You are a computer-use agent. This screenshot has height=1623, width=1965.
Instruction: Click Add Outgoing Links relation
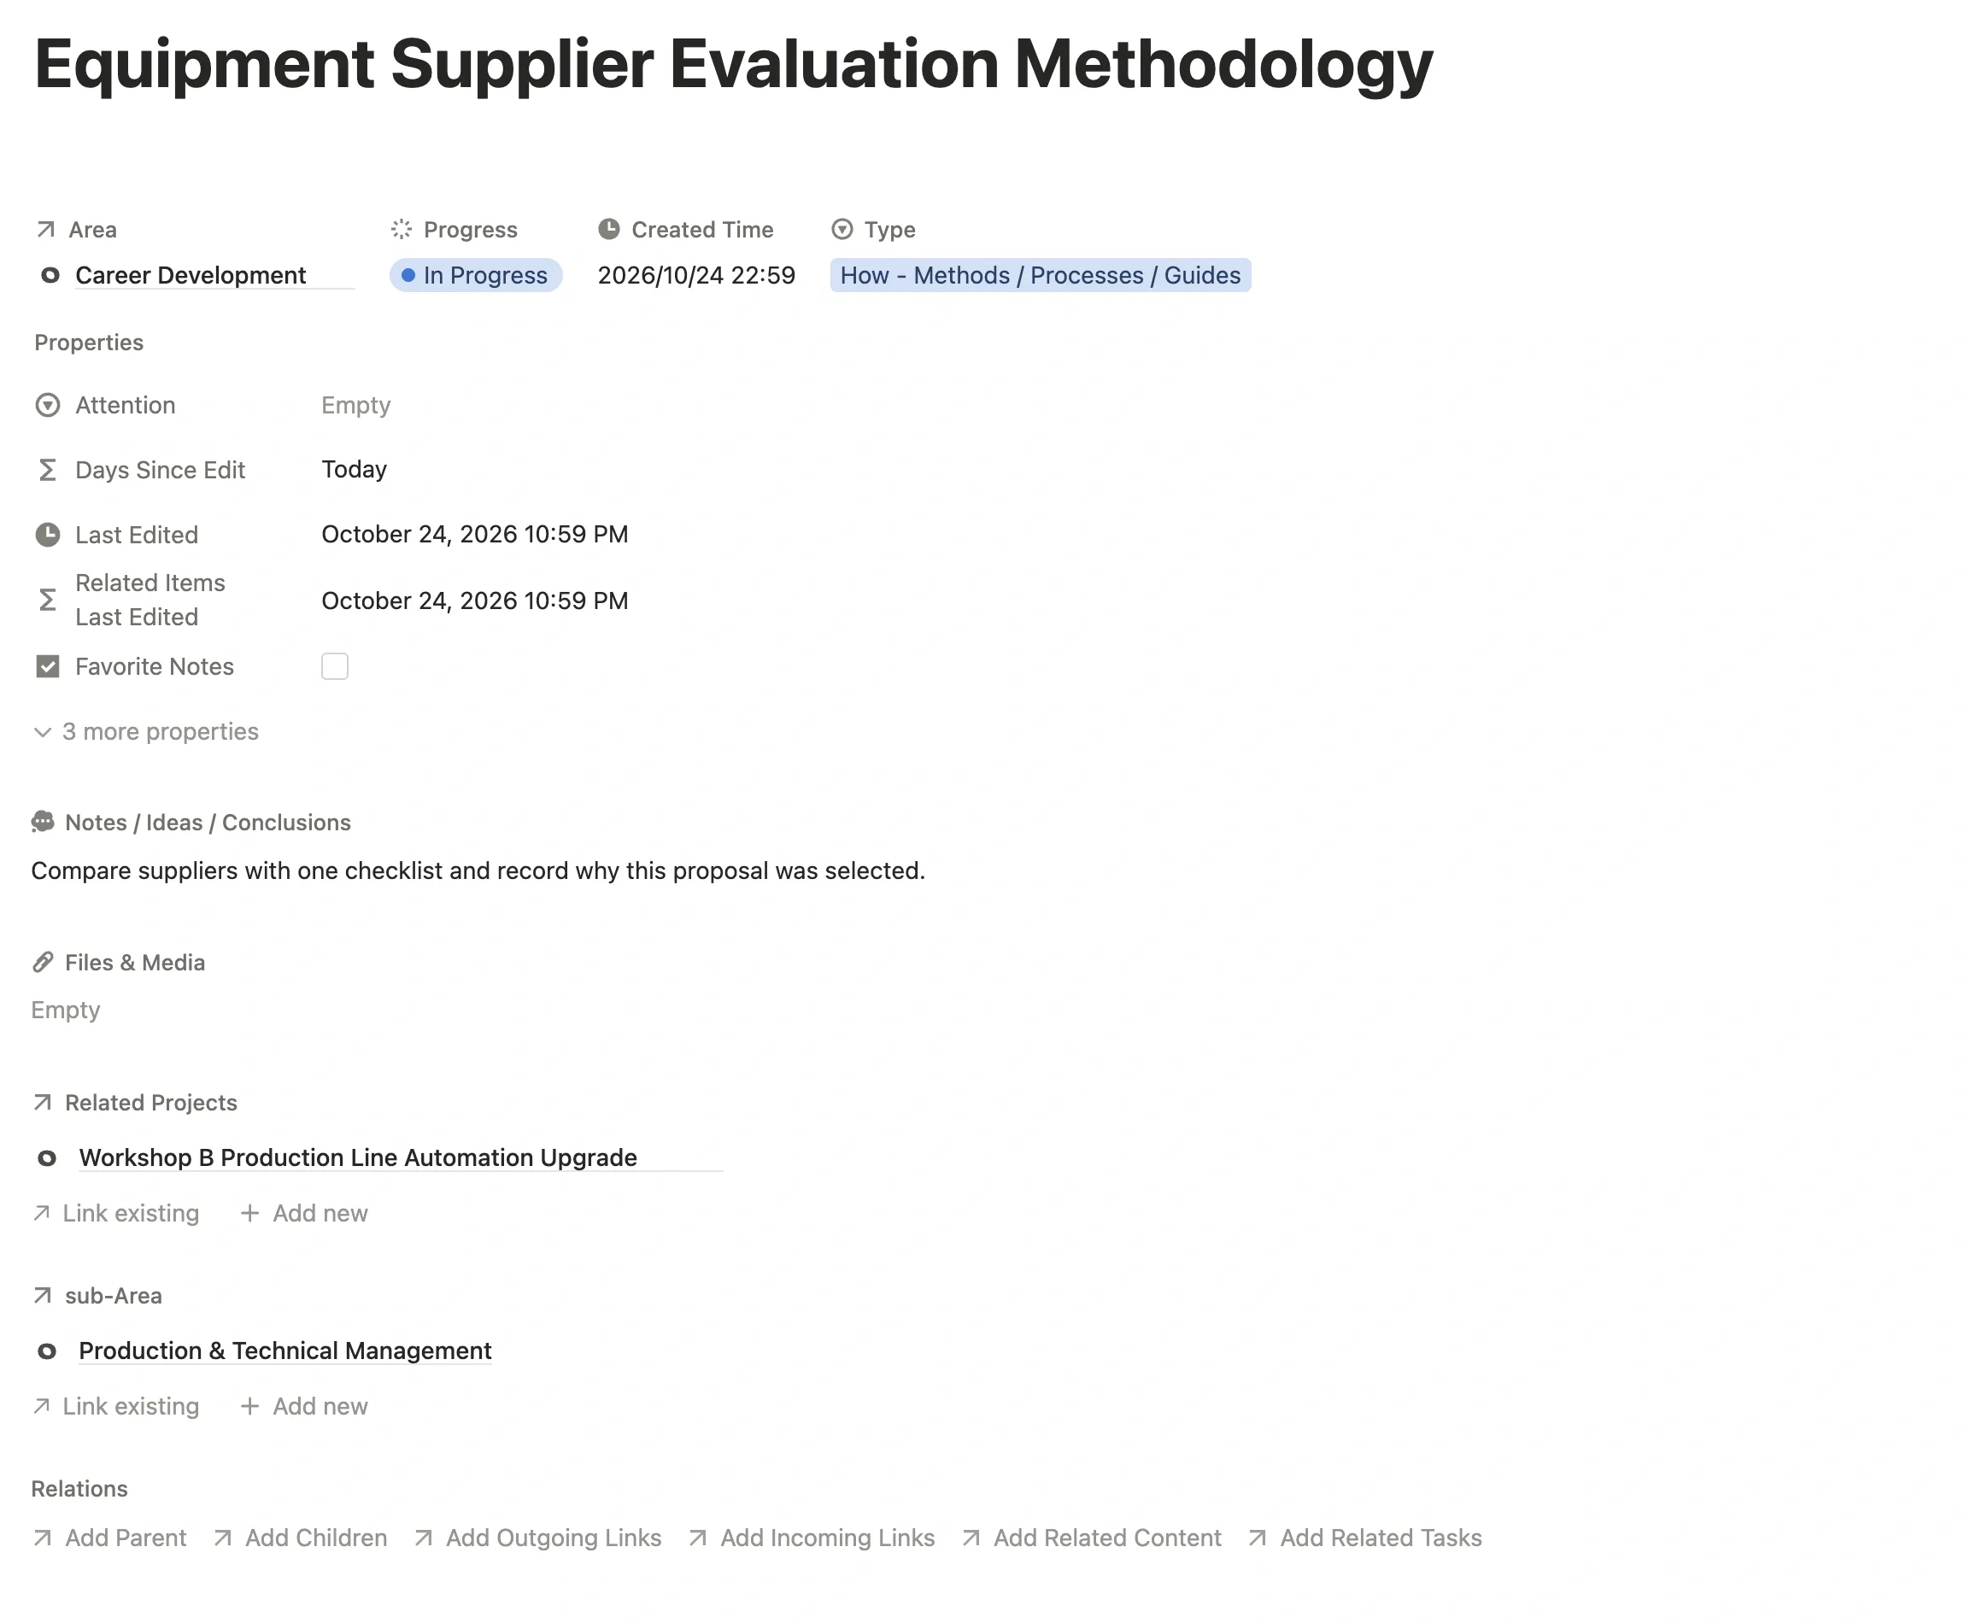click(537, 1538)
